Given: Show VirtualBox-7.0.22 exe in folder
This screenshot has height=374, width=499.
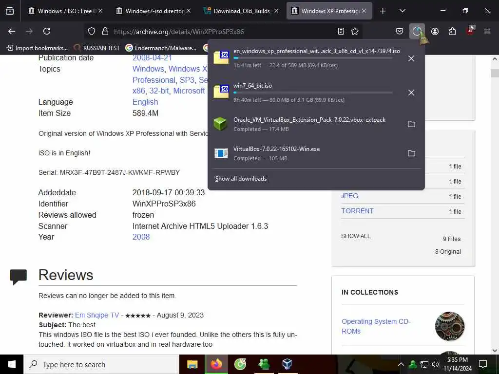Looking at the screenshot, I should point(411,153).
